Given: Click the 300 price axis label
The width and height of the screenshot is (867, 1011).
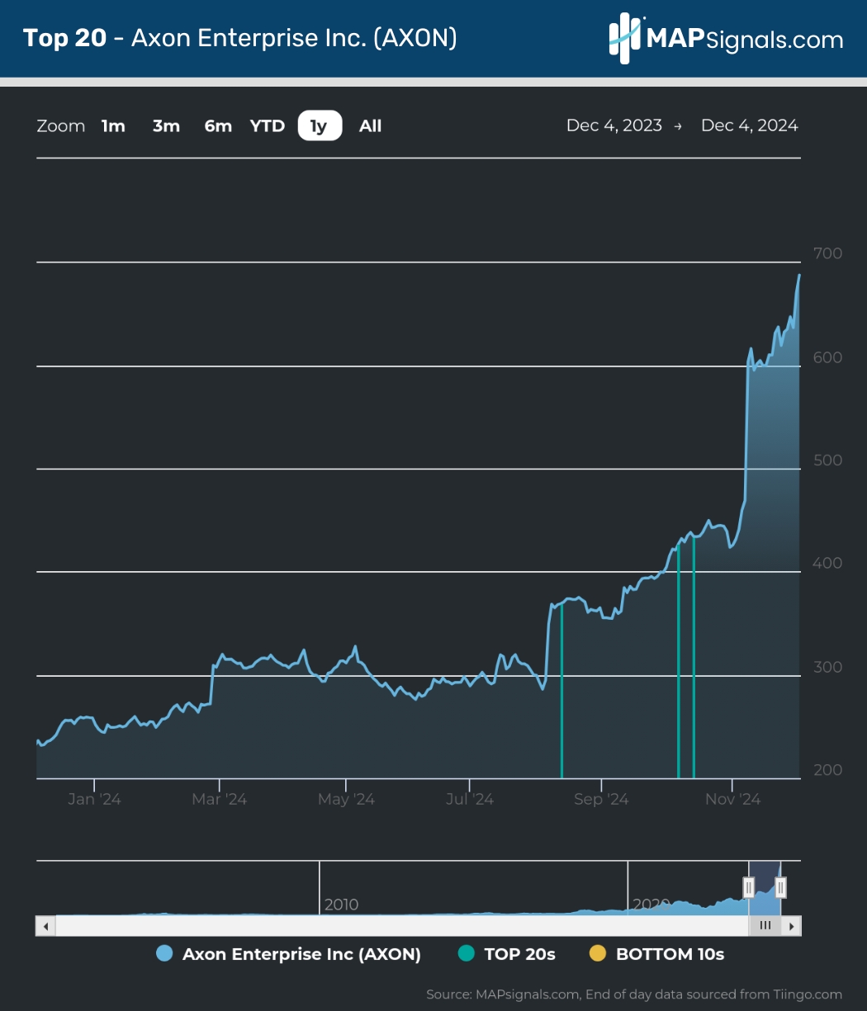Looking at the screenshot, I should tap(827, 667).
